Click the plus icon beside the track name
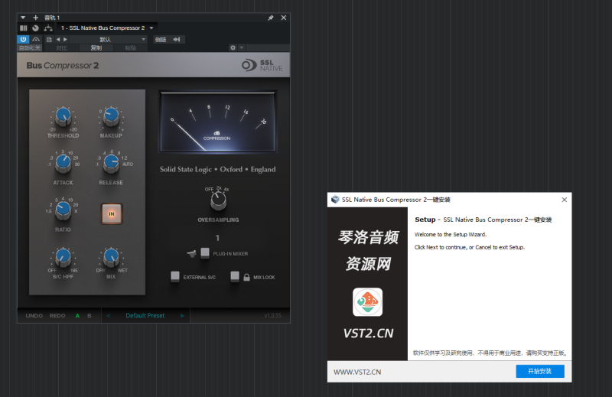This screenshot has height=397, width=612. pyautogui.click(x=35, y=18)
